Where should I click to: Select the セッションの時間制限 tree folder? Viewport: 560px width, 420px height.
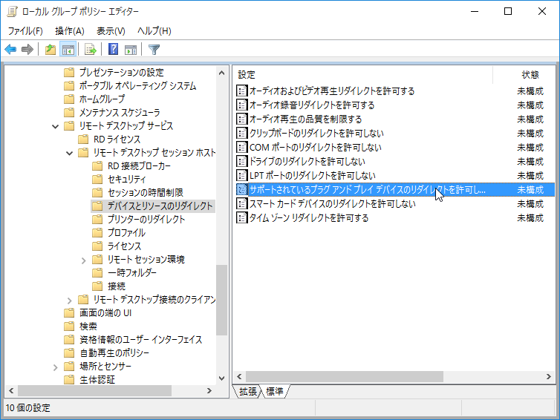(x=146, y=193)
